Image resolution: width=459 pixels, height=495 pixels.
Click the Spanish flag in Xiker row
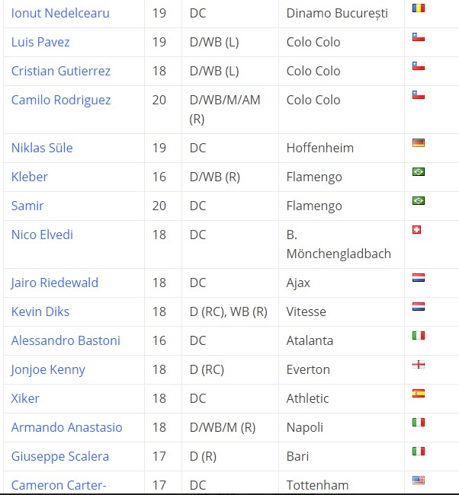click(x=419, y=394)
